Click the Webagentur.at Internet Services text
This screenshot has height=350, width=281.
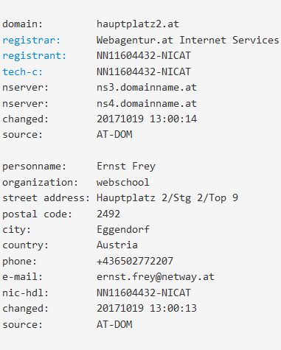[x=188, y=40]
